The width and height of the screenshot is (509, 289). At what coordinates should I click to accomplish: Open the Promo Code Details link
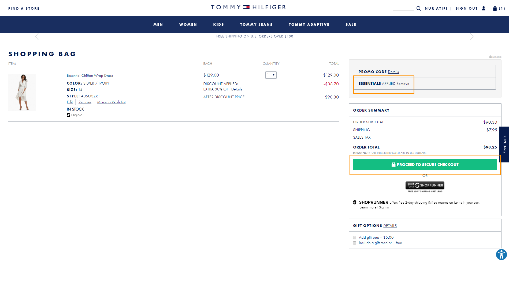[x=393, y=72]
